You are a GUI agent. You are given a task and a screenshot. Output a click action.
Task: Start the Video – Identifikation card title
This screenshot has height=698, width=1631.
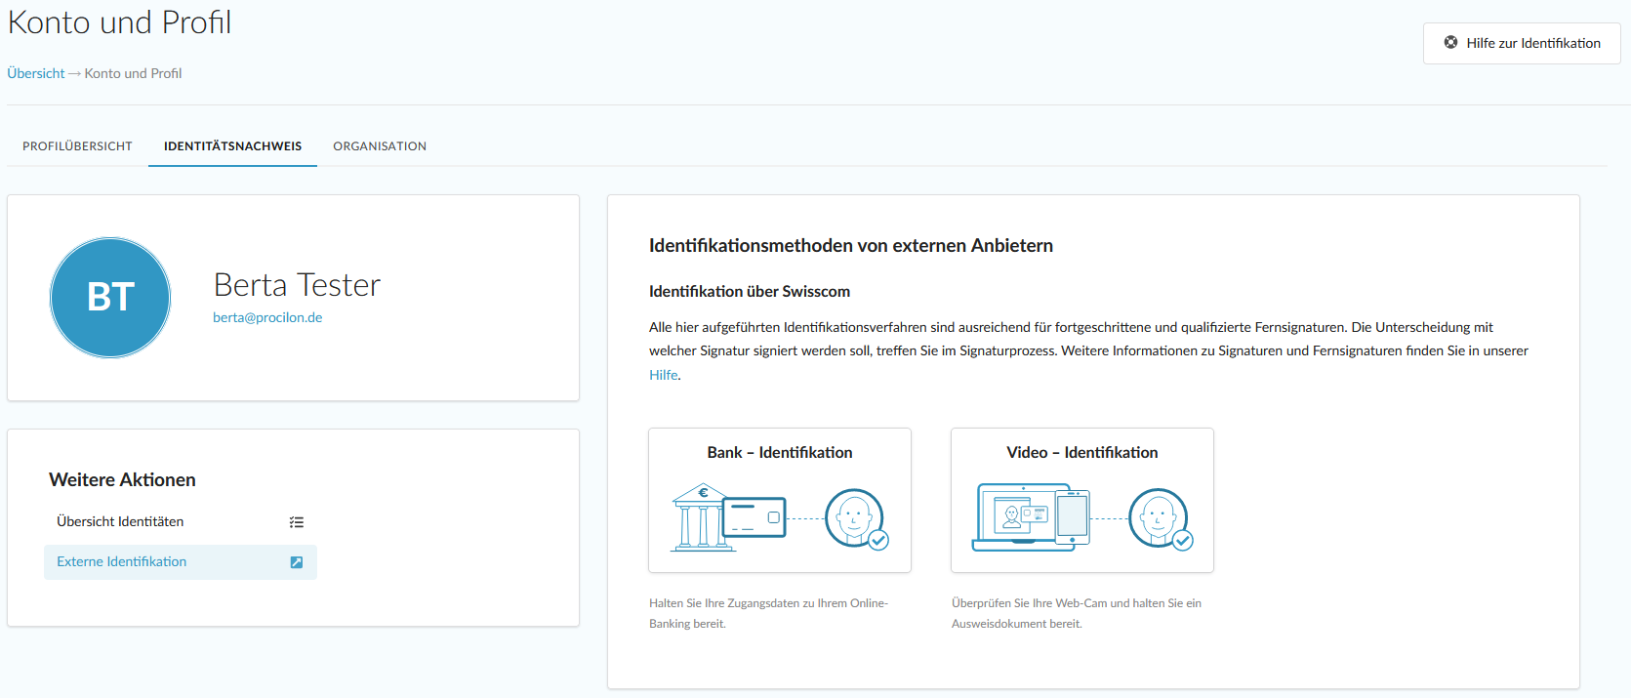pos(1081,452)
